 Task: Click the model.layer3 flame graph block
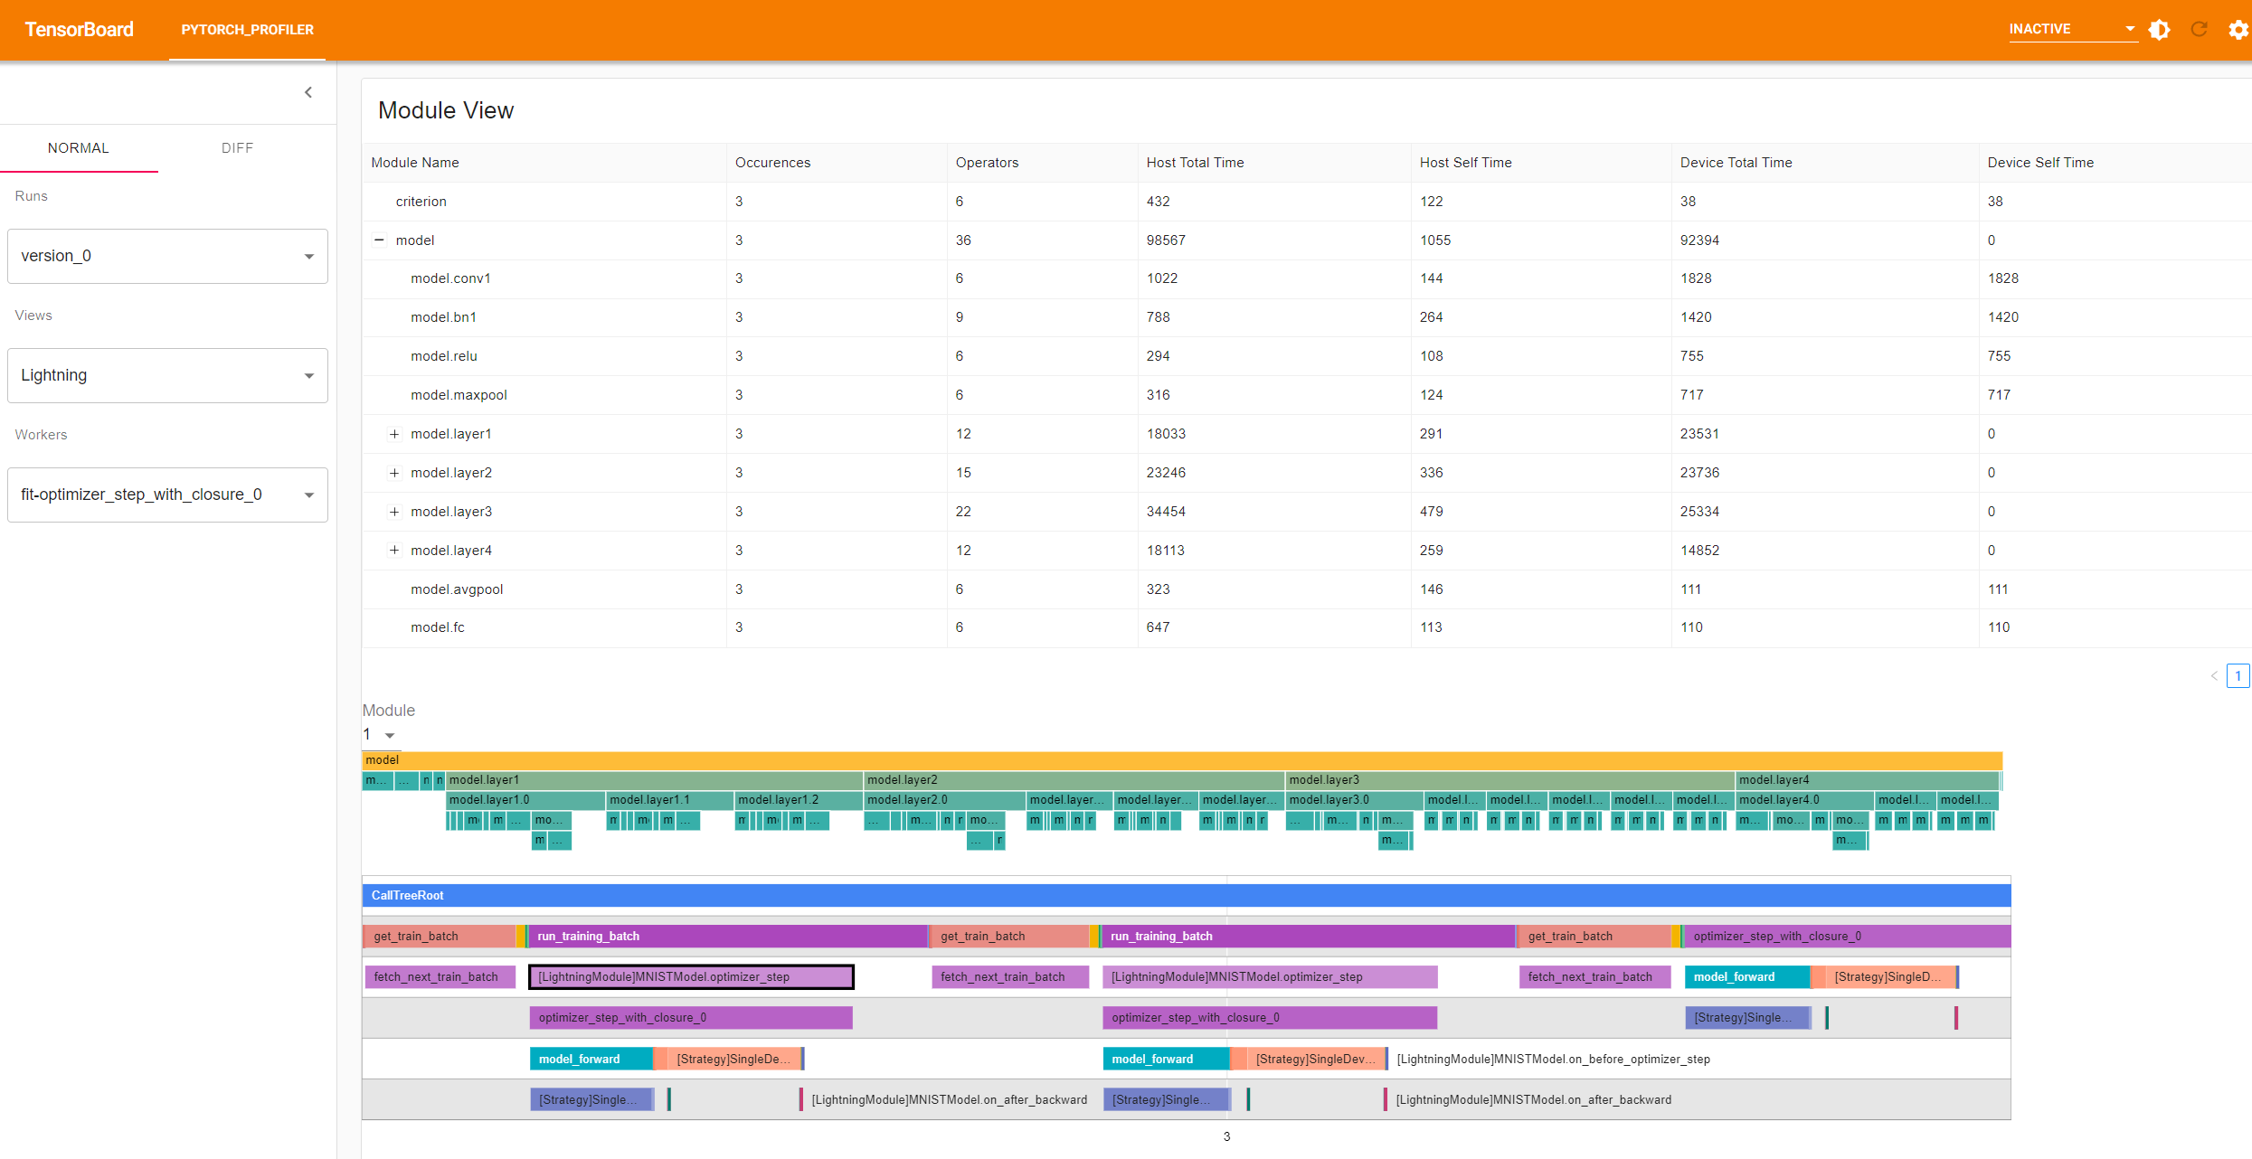pyautogui.click(x=1510, y=780)
